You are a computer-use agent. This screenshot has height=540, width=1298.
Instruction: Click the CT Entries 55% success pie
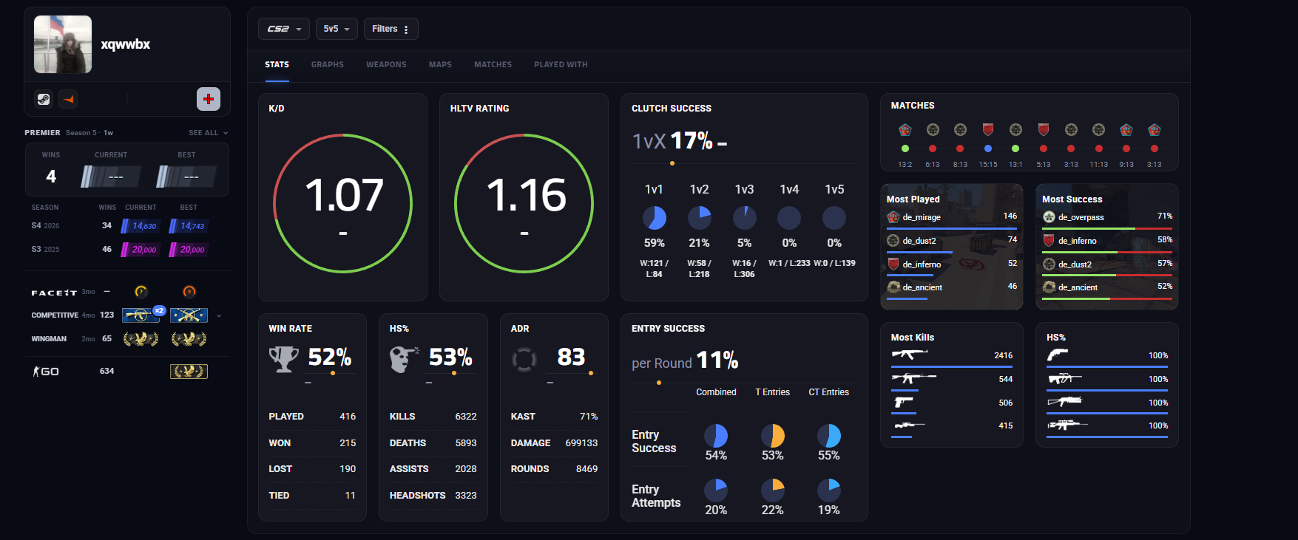click(829, 436)
